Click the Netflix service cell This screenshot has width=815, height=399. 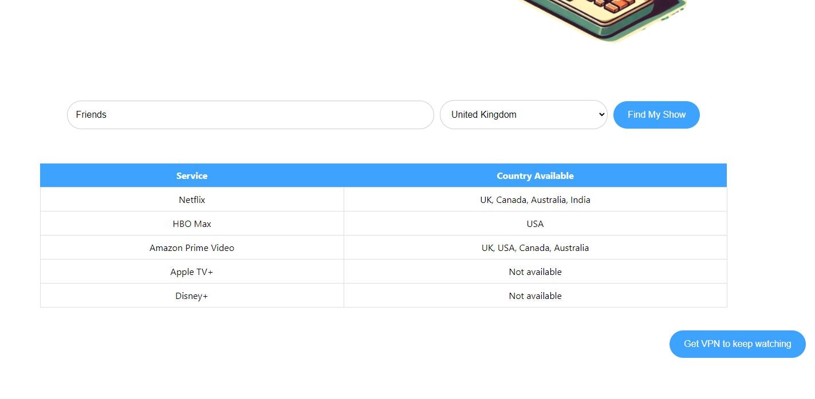[192, 200]
